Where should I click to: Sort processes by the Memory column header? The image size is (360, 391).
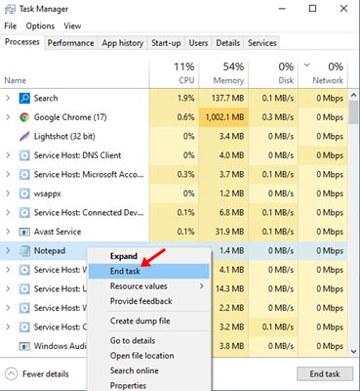(223, 74)
